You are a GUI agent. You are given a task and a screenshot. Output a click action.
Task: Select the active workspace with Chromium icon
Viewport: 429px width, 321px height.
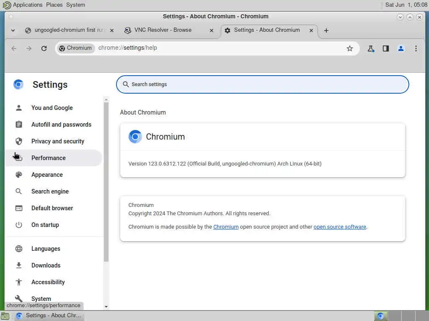tap(380, 316)
